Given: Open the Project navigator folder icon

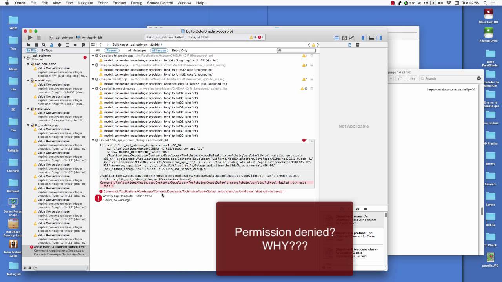Looking at the screenshot, I should coord(28,45).
